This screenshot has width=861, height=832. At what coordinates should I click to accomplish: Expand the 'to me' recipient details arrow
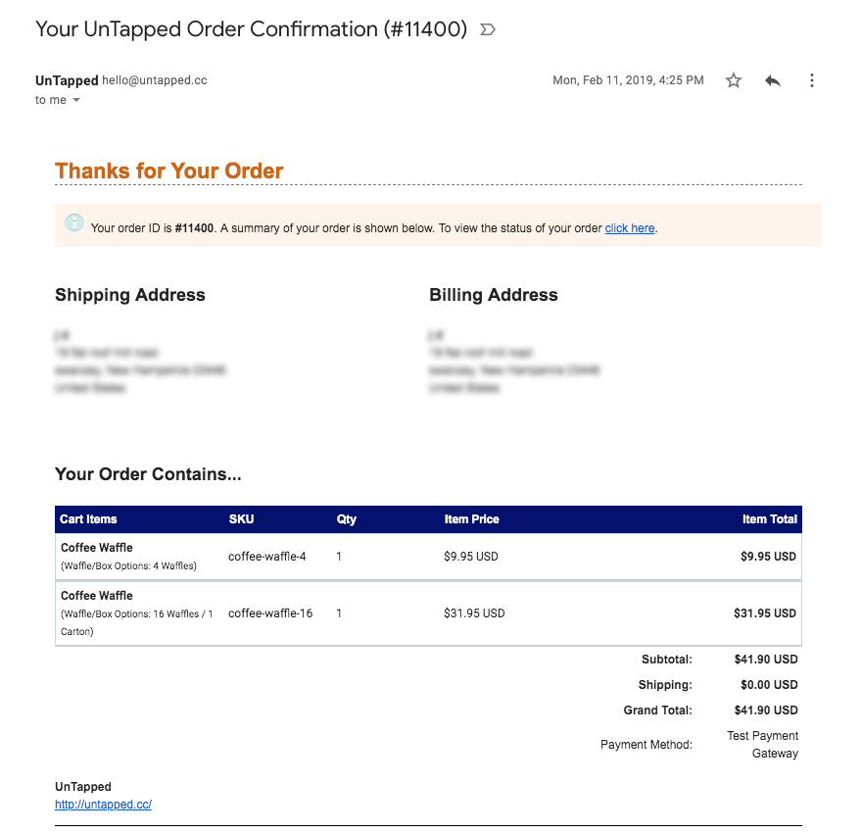[76, 100]
